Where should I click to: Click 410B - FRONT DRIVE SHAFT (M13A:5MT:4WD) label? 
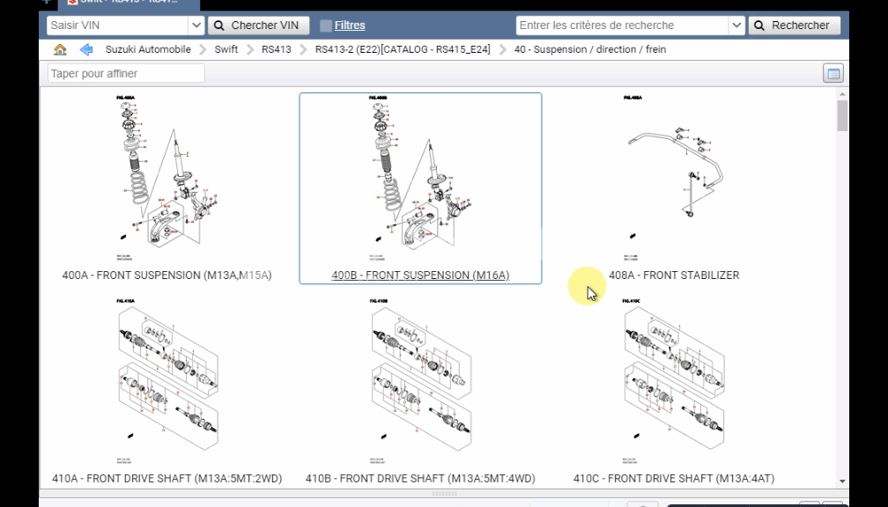tap(420, 479)
